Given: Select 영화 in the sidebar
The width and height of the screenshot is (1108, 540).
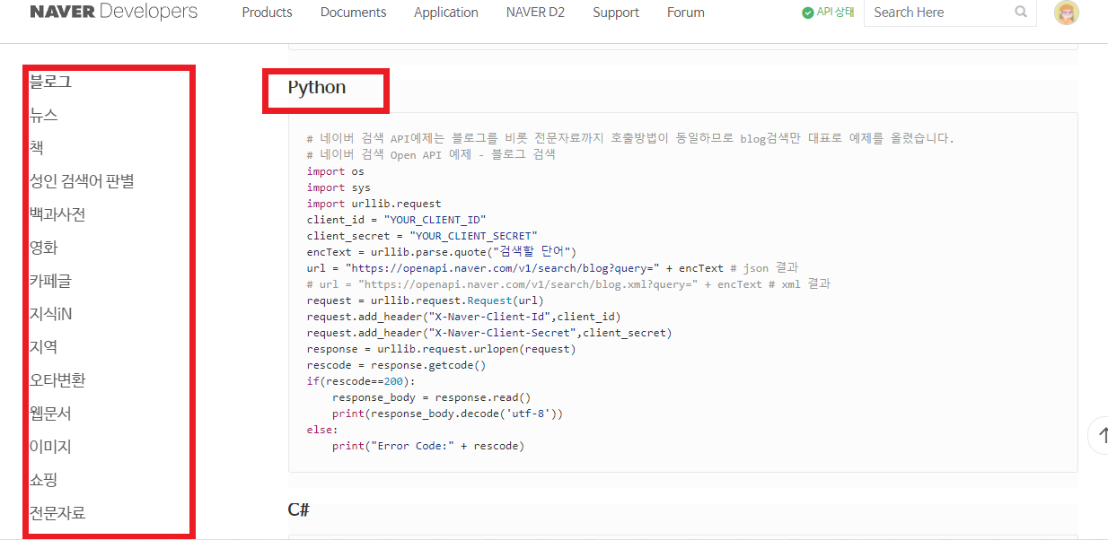Looking at the screenshot, I should [x=43, y=248].
